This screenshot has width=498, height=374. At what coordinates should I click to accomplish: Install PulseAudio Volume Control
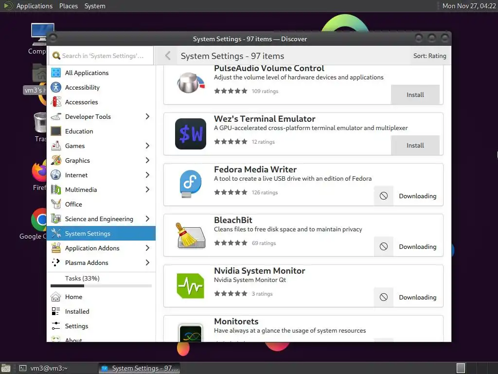point(415,95)
